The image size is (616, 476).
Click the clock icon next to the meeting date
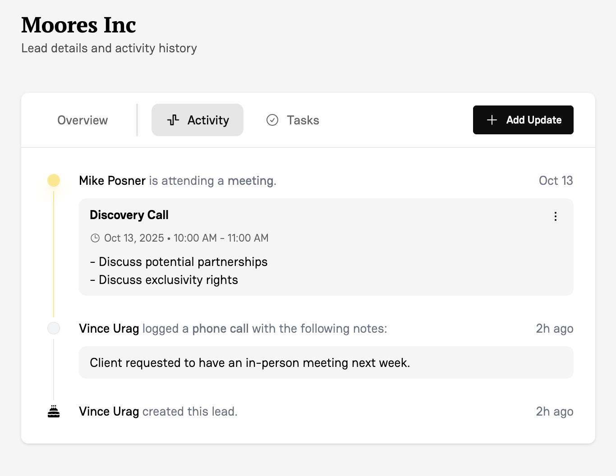tap(95, 238)
